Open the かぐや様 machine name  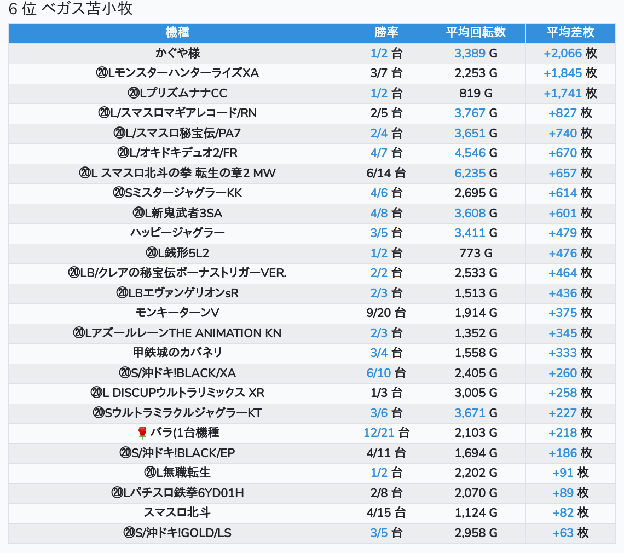177,53
